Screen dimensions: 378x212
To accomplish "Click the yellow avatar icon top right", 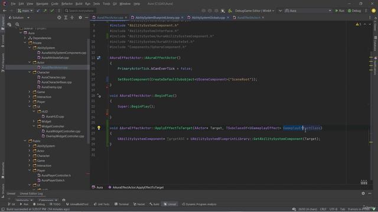I will [373, 11].
